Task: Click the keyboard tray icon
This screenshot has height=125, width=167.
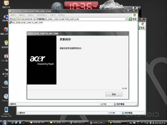Action: pos(131,123)
